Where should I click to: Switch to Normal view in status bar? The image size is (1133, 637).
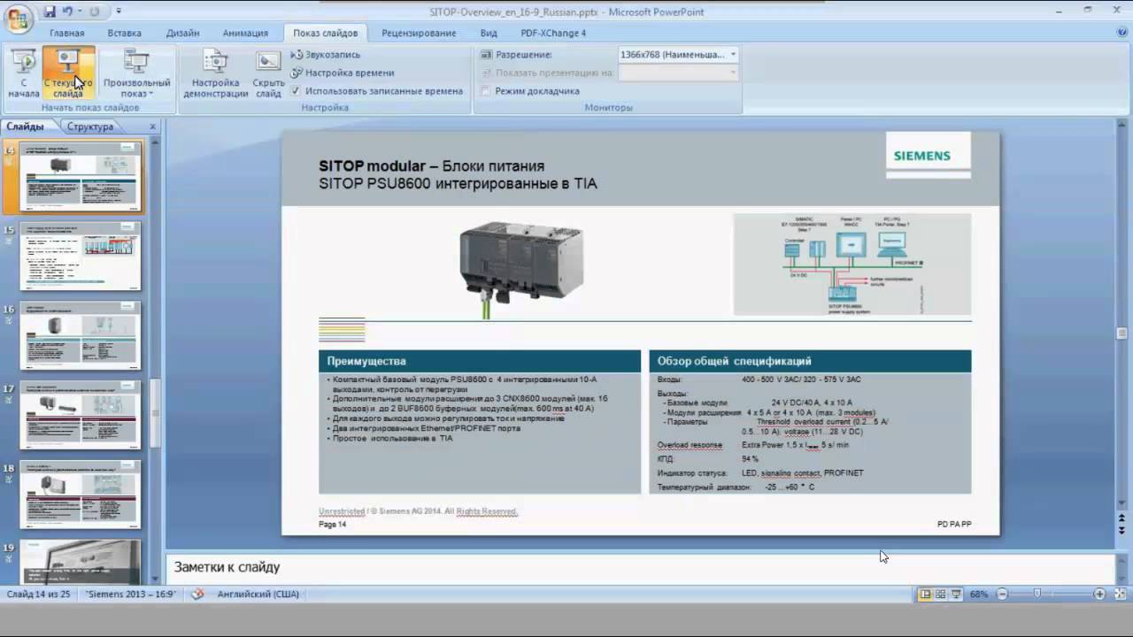click(x=925, y=595)
